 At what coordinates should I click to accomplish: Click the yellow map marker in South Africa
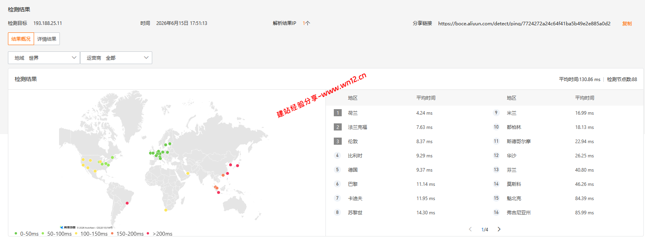[x=166, y=210]
